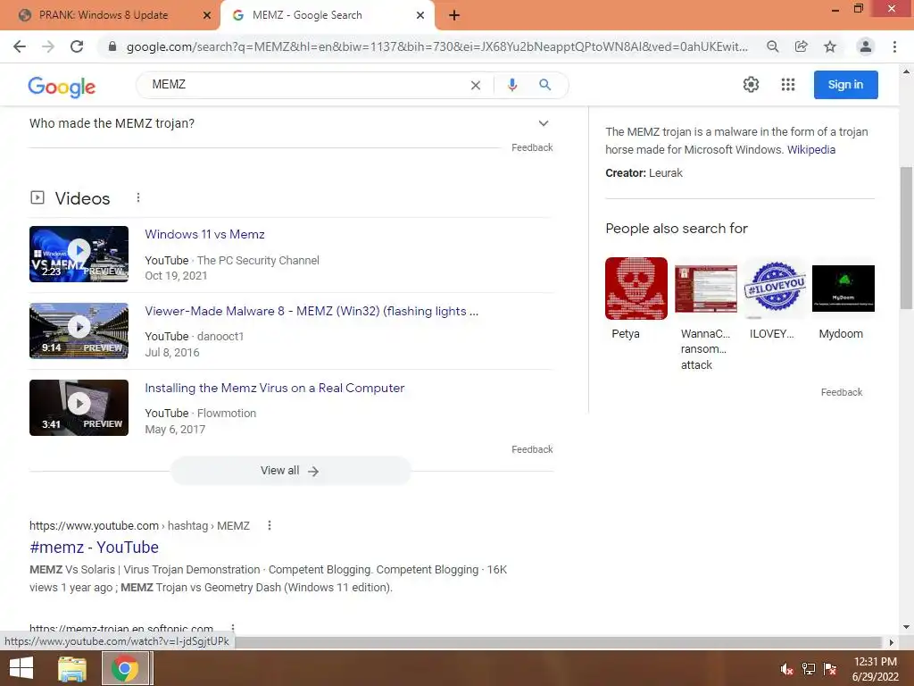Click the scrollbar down arrow

coord(906,628)
